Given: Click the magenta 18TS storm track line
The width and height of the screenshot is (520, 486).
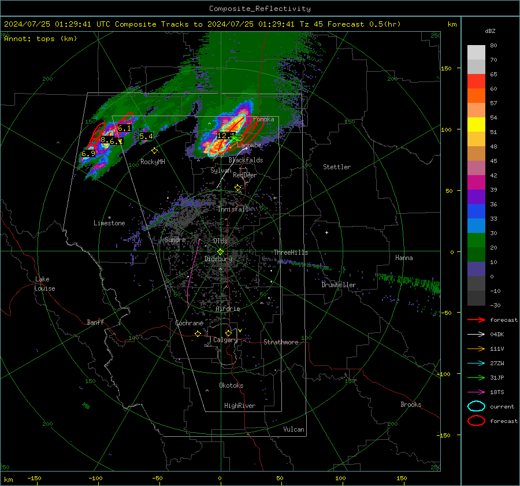Looking at the screenshot, I should [x=194, y=273].
